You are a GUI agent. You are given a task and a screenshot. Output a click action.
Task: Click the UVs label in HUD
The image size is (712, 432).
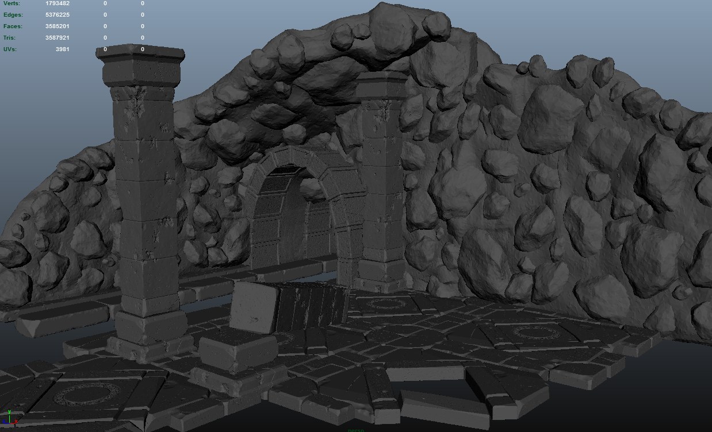(x=10, y=49)
